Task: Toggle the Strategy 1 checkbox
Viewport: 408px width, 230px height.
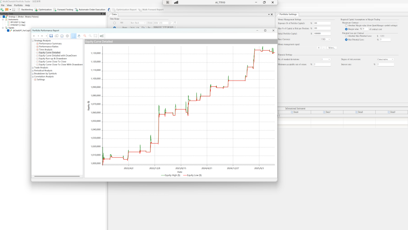Action: pos(4,17)
